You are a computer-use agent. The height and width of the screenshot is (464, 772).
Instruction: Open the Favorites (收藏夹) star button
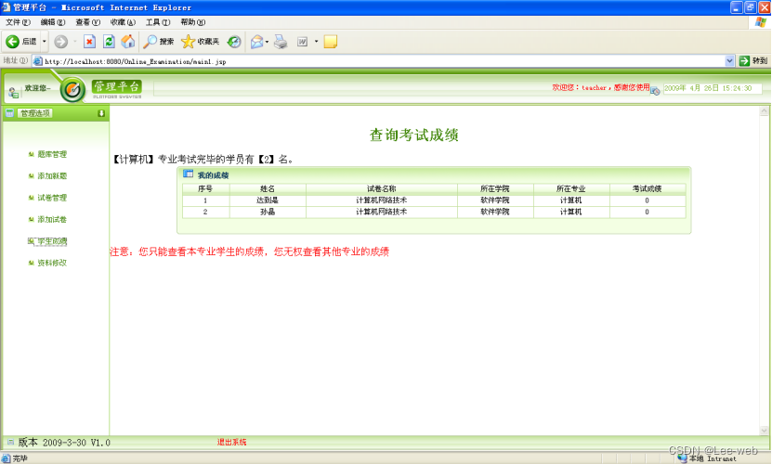[x=200, y=42]
